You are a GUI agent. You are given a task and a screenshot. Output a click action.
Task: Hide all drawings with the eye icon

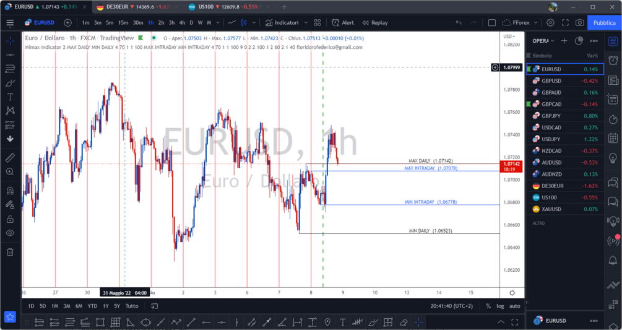(x=11, y=233)
